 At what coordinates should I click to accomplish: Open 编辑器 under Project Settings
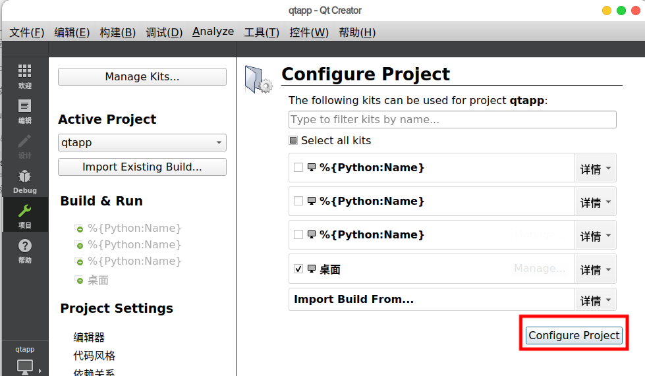point(89,337)
